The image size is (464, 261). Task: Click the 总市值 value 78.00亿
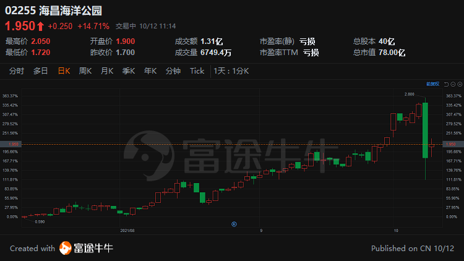pos(392,53)
